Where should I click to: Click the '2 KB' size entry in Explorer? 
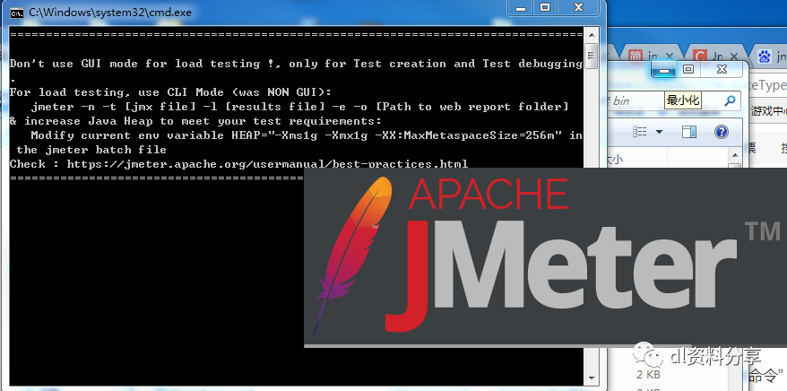648,374
